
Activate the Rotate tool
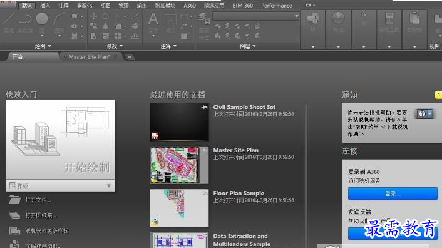(x=105, y=16)
